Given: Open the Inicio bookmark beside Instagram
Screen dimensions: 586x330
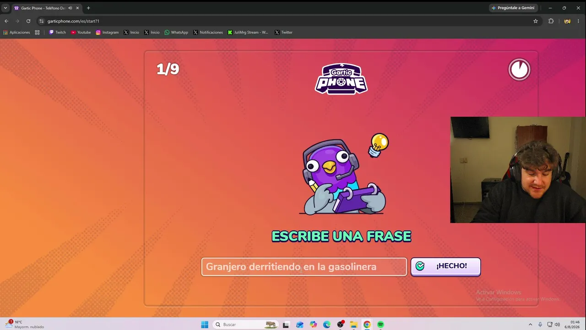Looking at the screenshot, I should (131, 33).
